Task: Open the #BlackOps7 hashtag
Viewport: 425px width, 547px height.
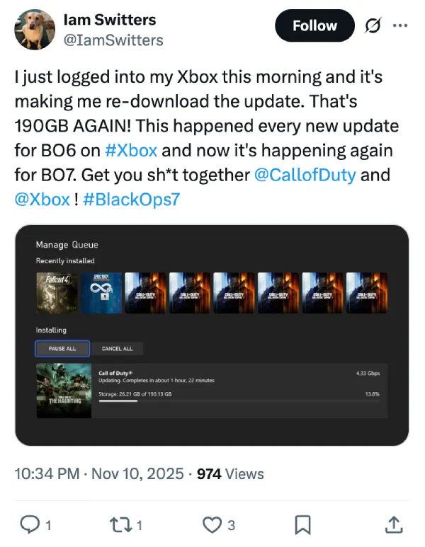Action: pos(130,199)
